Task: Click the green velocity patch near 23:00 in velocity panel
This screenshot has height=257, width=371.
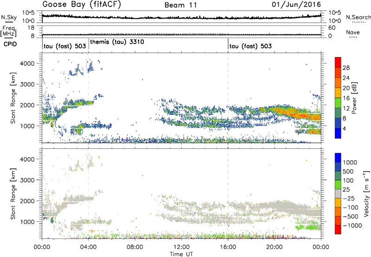Action: tap(307, 227)
